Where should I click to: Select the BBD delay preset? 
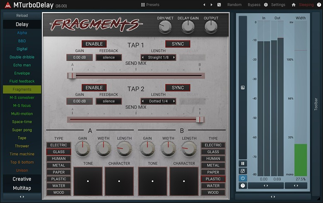22,41
